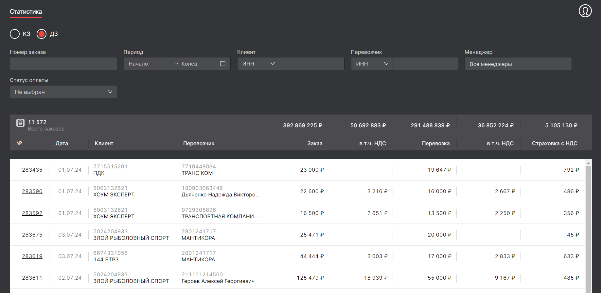Focus the Перевозчик search text field
This screenshot has height=293, width=601.
pyautogui.click(x=426, y=64)
